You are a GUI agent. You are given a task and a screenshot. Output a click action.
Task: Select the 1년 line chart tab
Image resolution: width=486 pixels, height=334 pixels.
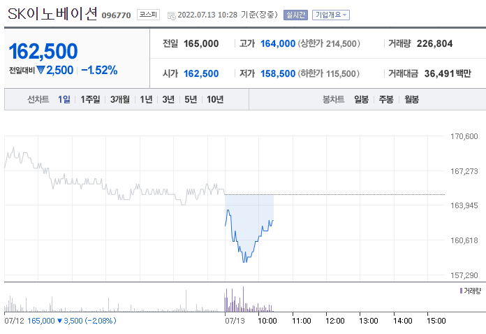(146, 99)
